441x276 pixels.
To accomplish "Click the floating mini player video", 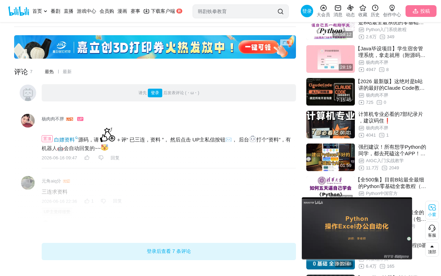I will [357, 228].
